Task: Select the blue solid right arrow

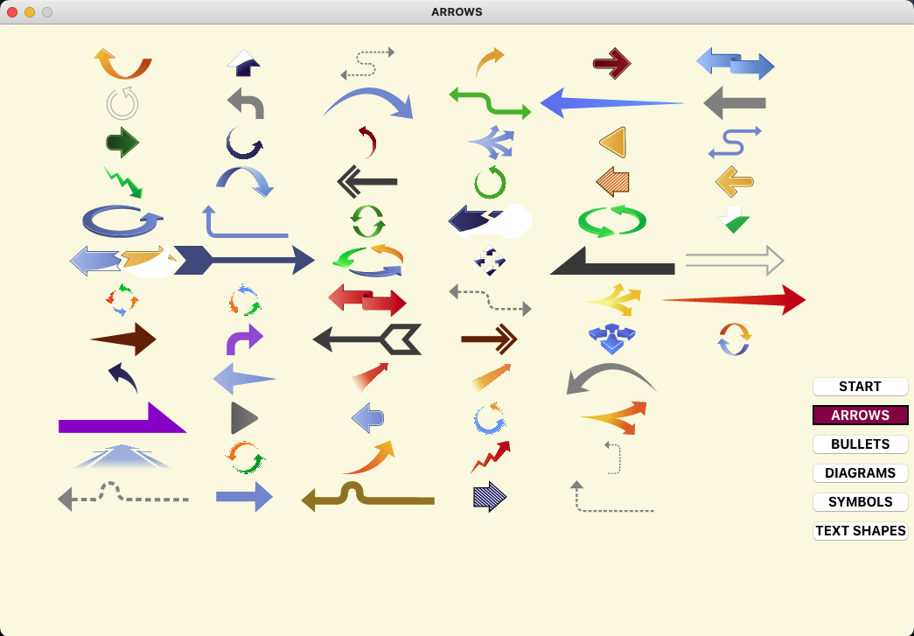Action: tap(245, 497)
